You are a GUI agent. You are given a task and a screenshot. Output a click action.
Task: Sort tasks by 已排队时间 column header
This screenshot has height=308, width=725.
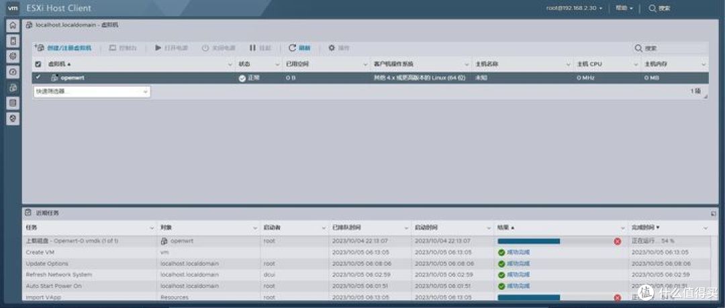point(347,227)
